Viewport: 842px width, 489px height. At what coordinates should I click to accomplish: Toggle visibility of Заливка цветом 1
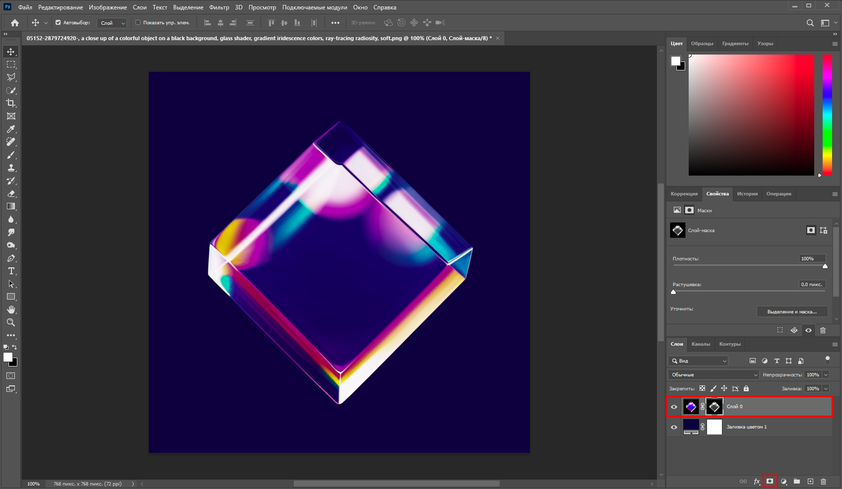[674, 427]
